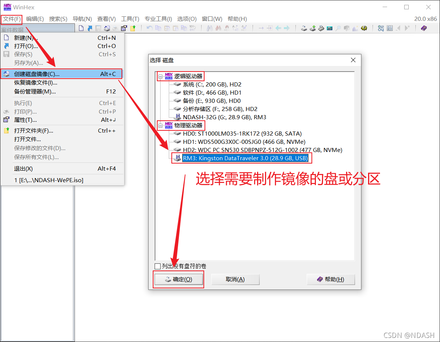Select logical drive 分析存储区 (F:, 258 GB)
440x342 pixels.
click(220, 109)
